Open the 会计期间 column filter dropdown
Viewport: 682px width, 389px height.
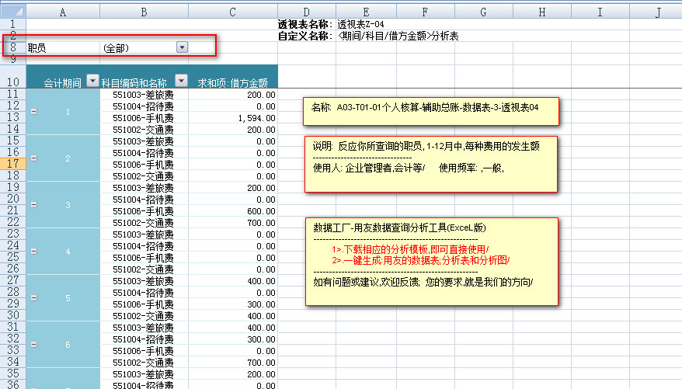[x=92, y=82]
